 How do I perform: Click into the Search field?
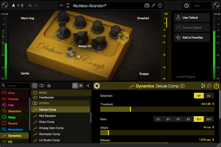click(x=16, y=86)
